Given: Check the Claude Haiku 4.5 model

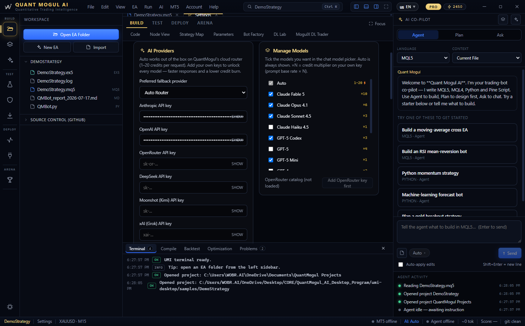Looking at the screenshot, I should click(x=271, y=127).
